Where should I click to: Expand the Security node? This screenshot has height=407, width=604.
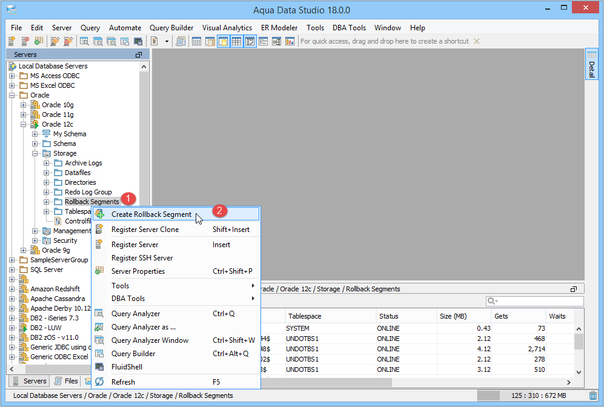point(35,240)
